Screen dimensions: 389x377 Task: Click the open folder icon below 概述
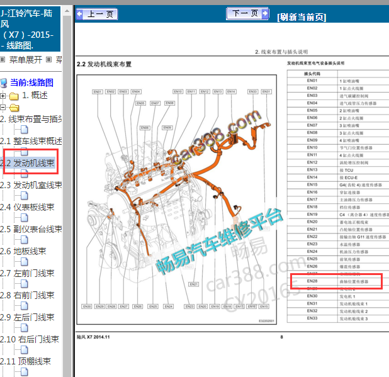[14, 108]
